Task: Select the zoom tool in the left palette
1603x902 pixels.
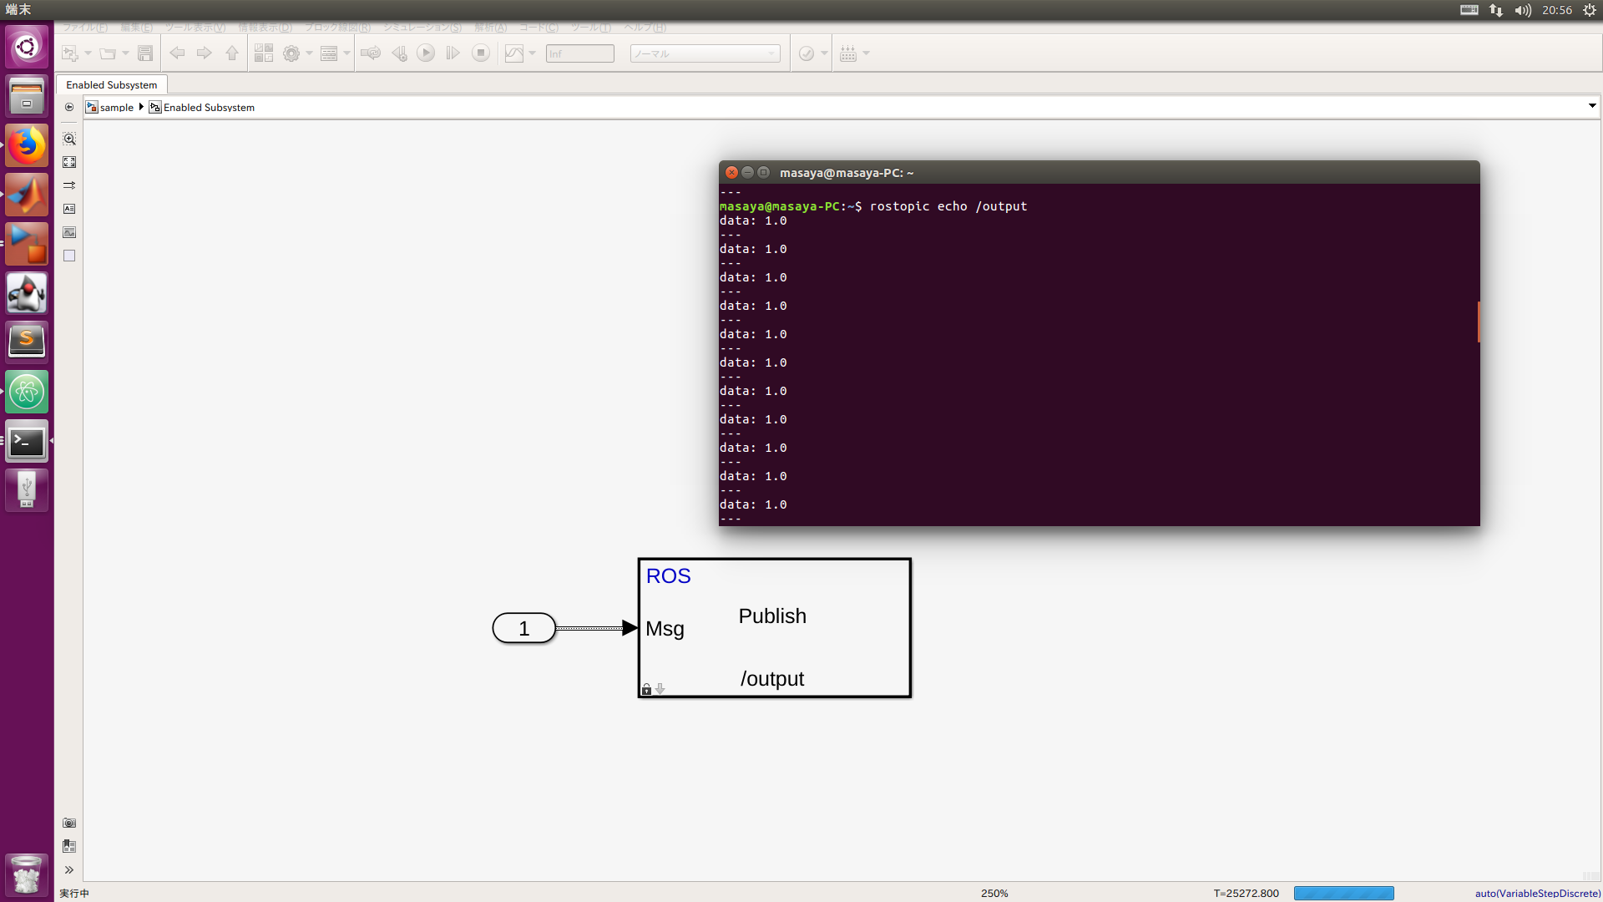Action: 69,139
